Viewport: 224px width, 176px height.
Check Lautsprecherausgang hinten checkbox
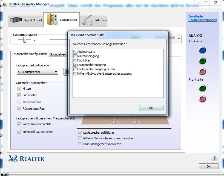(x=75, y=69)
